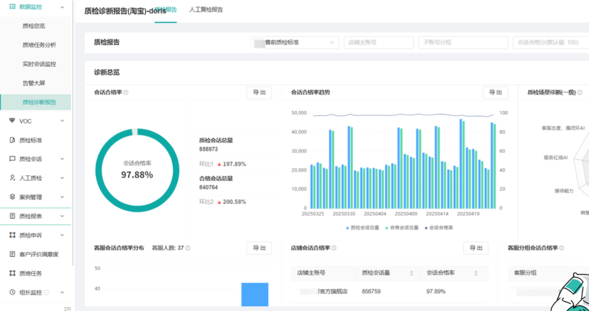Click the 环比1 197.89% indicator

[223, 164]
